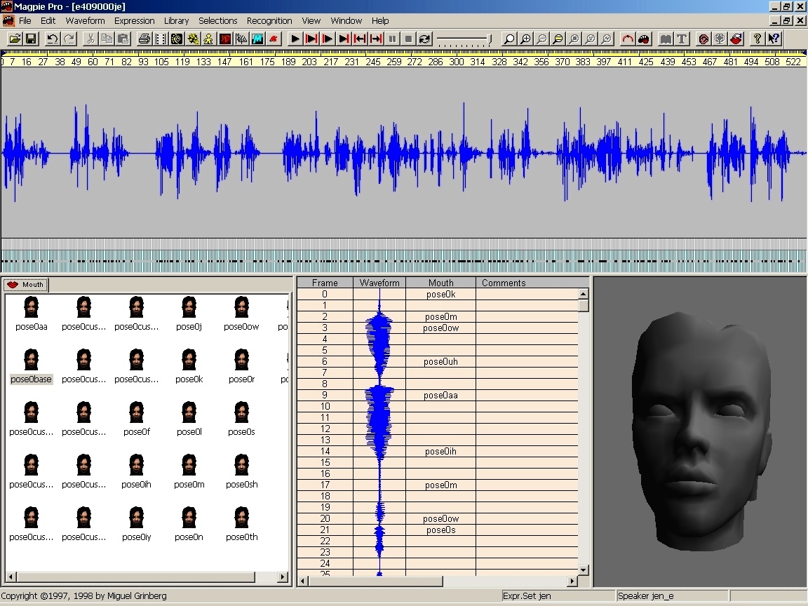Viewport: 808px width, 606px height.
Task: Click the zoom in magnifier icon
Action: (x=526, y=39)
